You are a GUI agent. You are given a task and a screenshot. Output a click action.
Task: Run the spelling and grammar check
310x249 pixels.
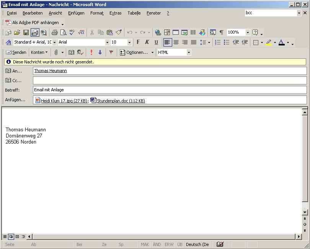72,32
